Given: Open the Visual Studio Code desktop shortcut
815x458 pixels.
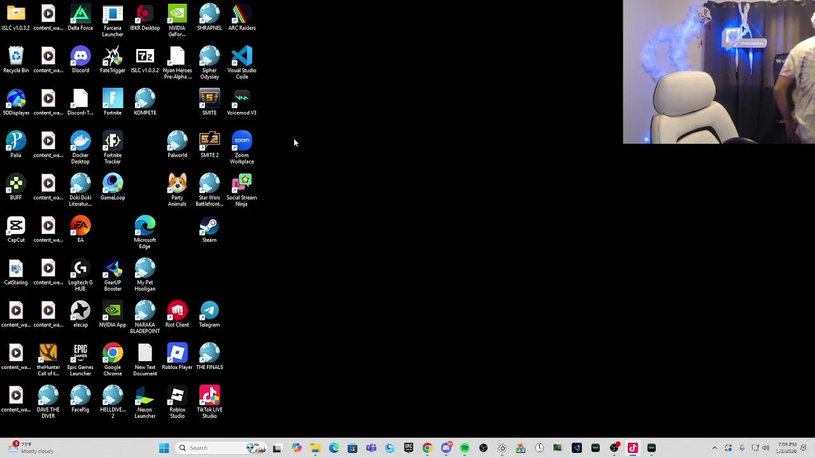Looking at the screenshot, I should 242,63.
